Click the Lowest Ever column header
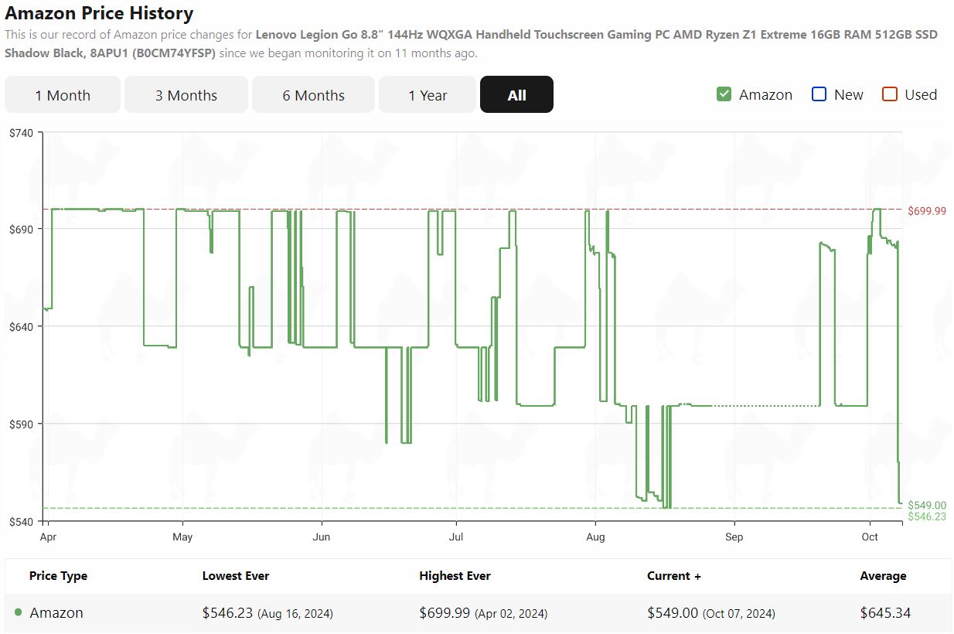The height and width of the screenshot is (634, 954). click(x=236, y=576)
